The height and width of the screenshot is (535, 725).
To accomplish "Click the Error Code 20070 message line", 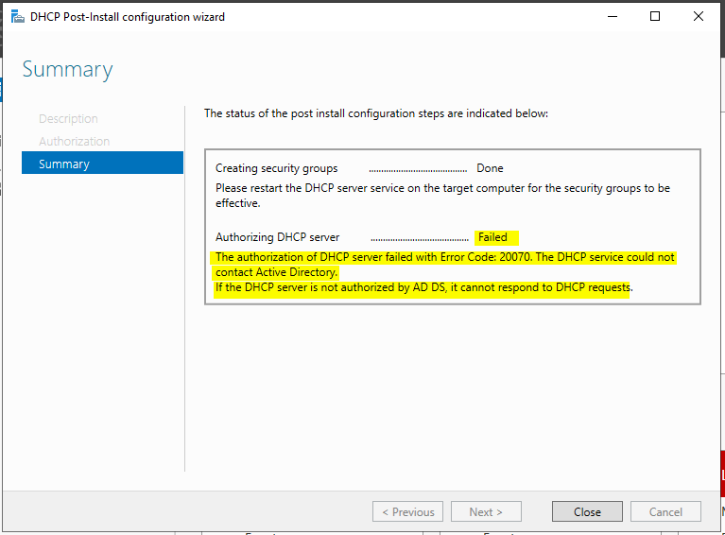I will coord(445,265).
